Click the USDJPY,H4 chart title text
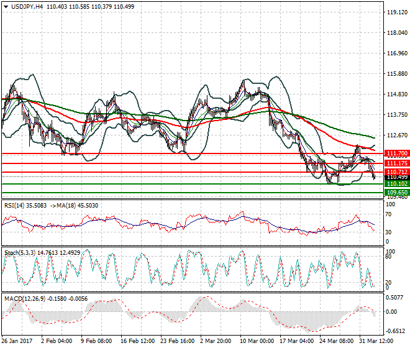 pyautogui.click(x=29, y=6)
